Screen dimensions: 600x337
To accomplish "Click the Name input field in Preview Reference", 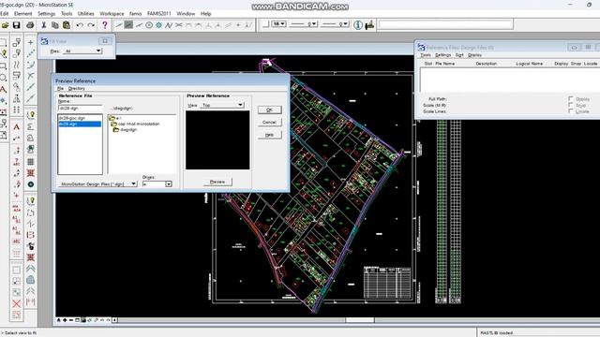I will click(80, 109).
